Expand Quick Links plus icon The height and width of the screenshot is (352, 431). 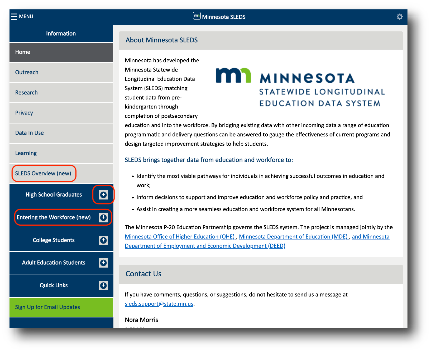tap(103, 286)
